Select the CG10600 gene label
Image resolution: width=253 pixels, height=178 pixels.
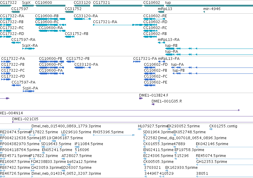44,3
